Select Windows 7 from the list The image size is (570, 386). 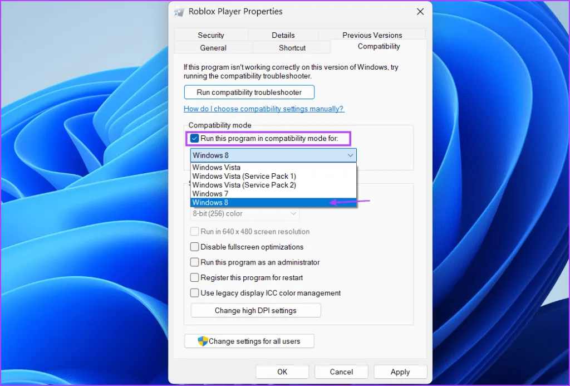tap(207, 194)
